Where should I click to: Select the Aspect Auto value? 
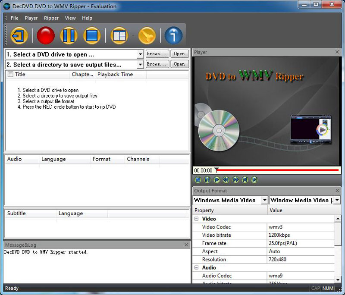301,251
